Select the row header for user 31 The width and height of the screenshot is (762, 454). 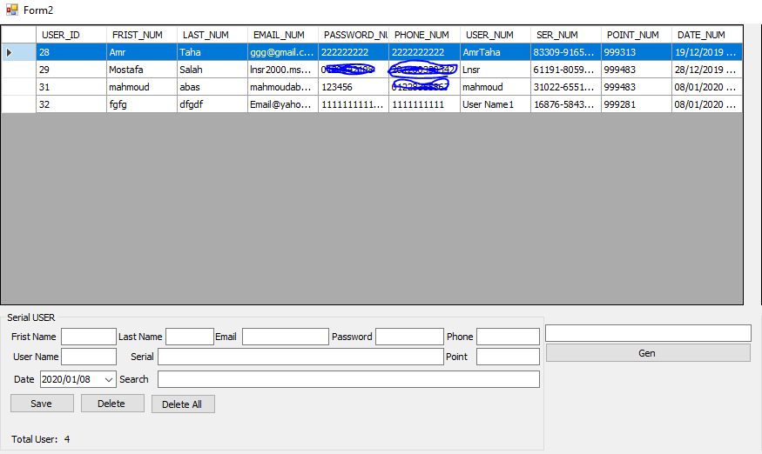[x=18, y=87]
